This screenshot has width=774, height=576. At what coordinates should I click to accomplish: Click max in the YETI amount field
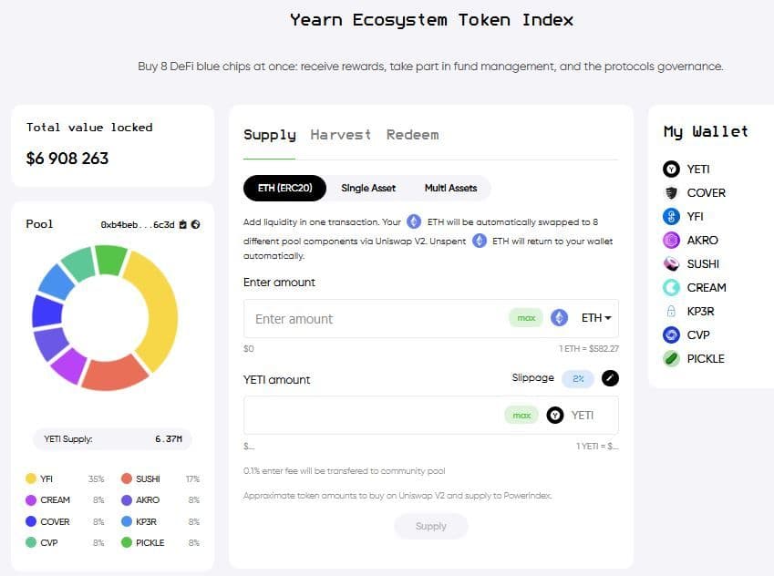point(521,416)
